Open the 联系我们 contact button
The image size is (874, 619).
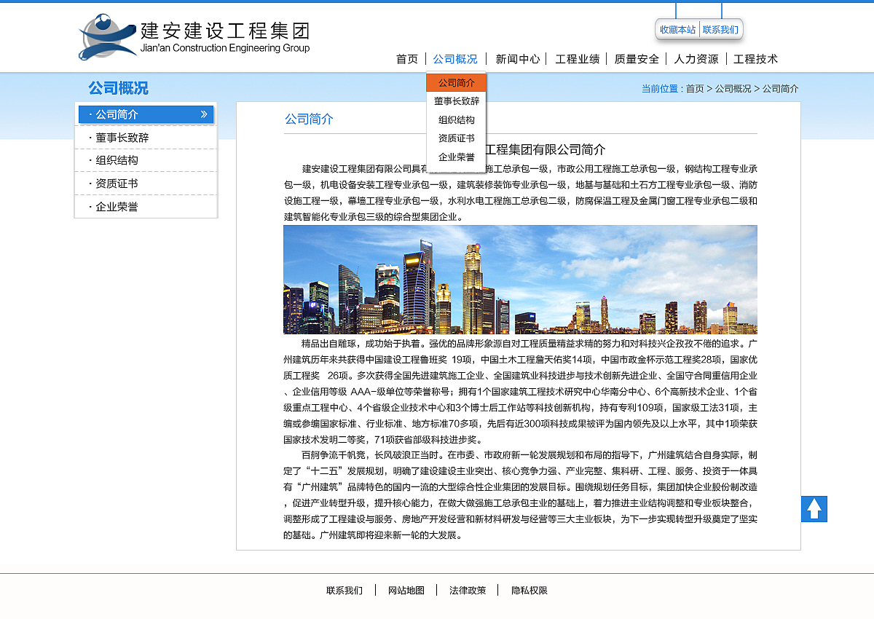721,30
